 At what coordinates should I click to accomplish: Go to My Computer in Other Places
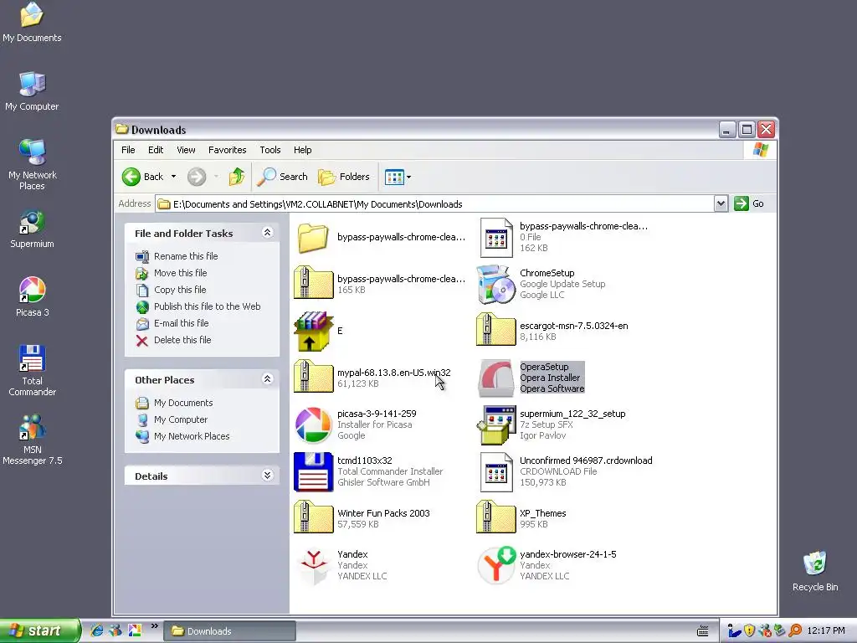pyautogui.click(x=181, y=419)
